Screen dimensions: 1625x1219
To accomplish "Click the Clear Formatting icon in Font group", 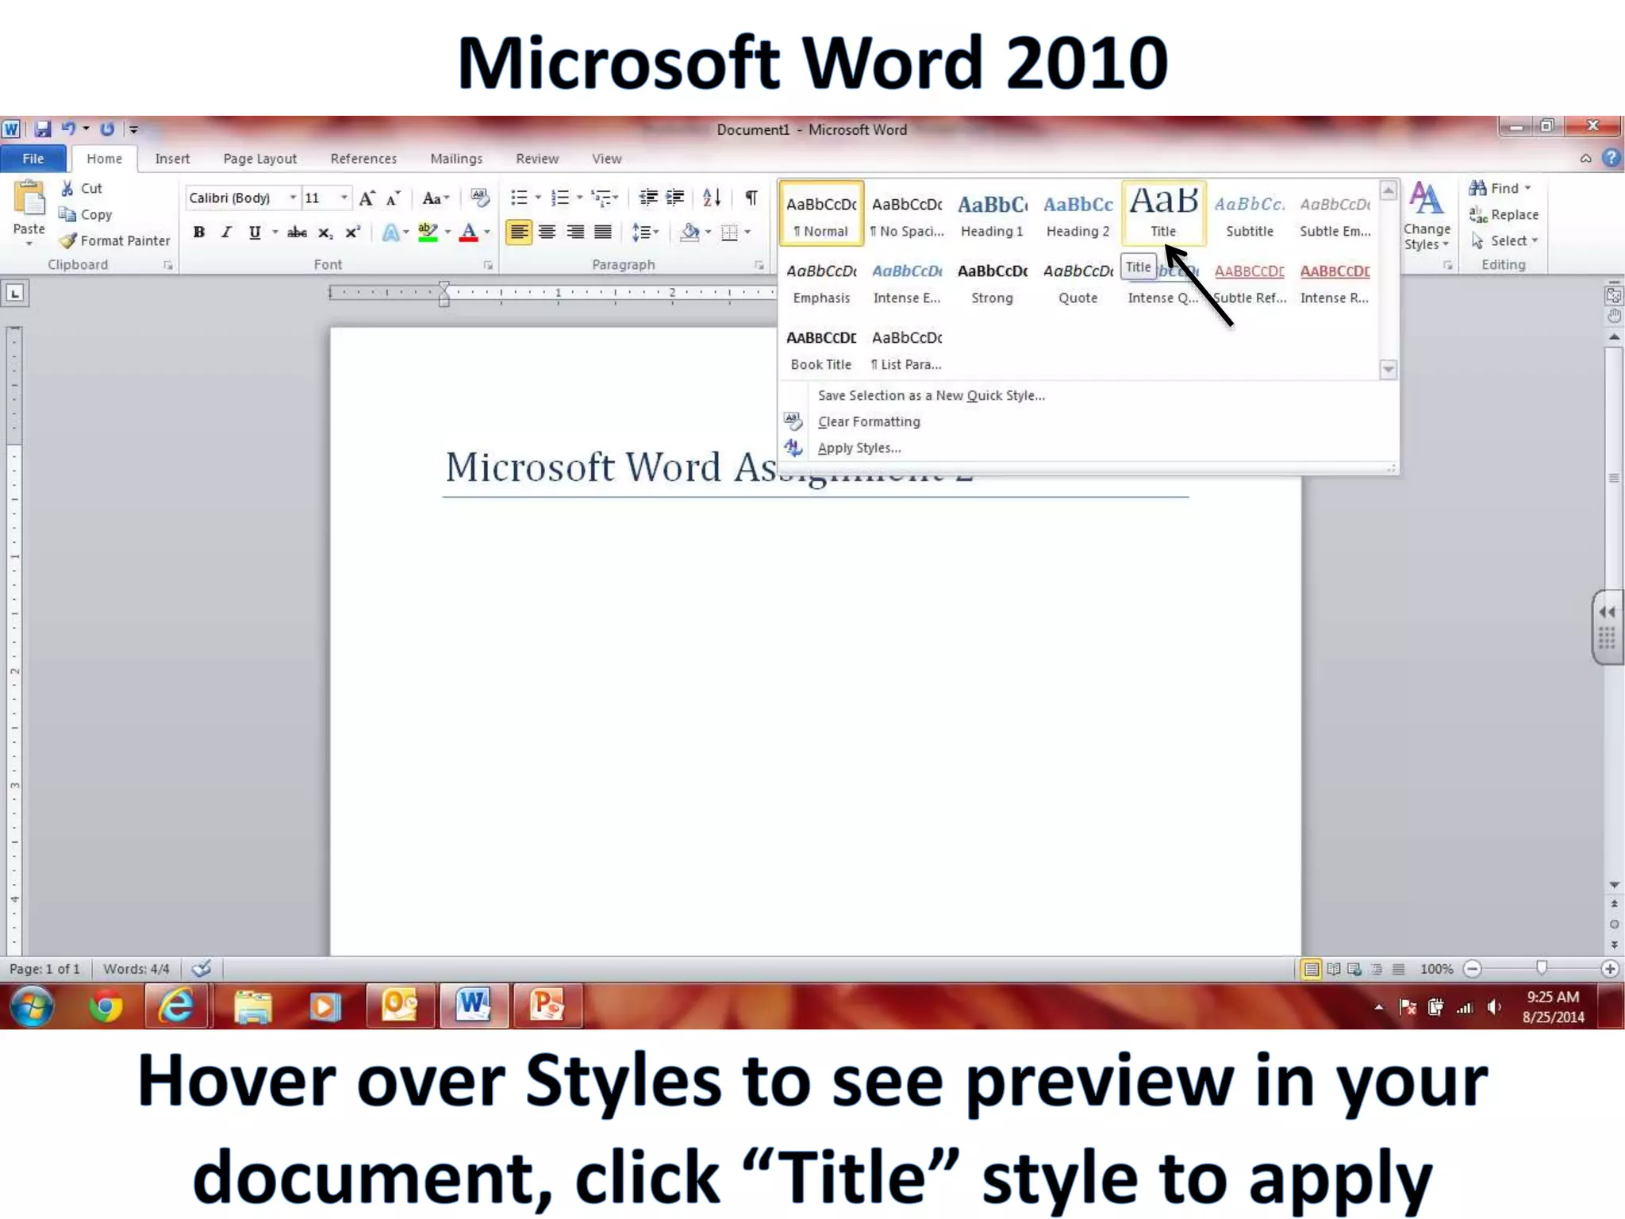I will click(x=479, y=198).
